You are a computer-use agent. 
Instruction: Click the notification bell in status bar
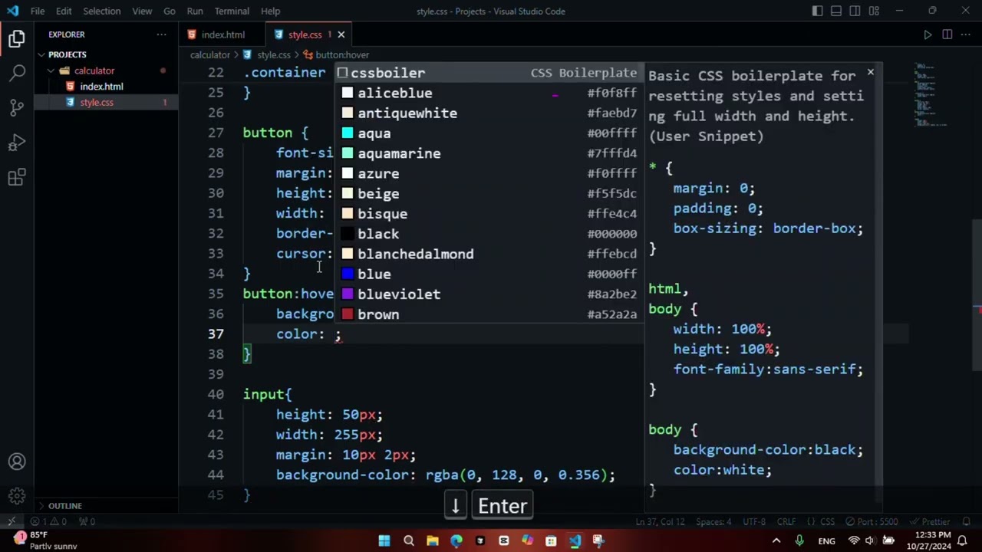click(x=965, y=521)
